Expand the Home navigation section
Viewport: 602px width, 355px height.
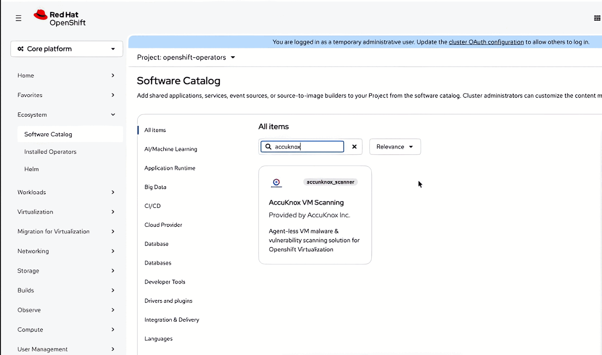[66, 75]
